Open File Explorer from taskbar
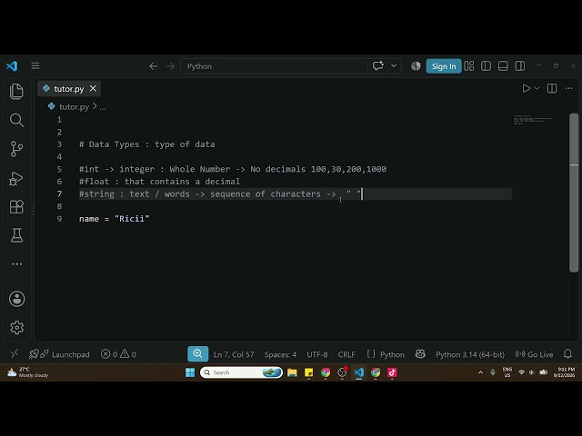The image size is (582, 436). click(292, 372)
